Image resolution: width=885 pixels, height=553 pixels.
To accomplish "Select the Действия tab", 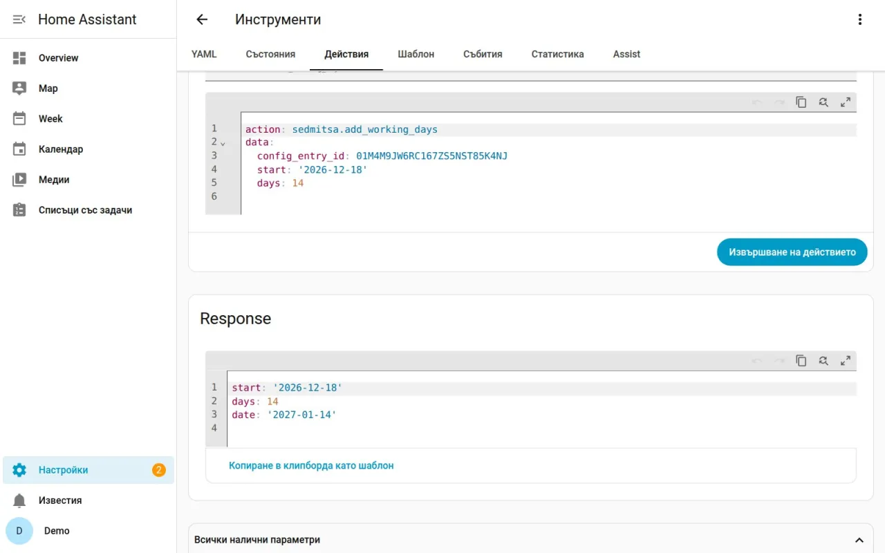I will tap(346, 54).
